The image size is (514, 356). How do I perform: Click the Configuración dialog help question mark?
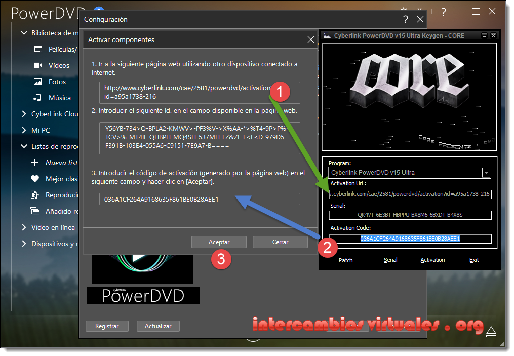coord(406,19)
